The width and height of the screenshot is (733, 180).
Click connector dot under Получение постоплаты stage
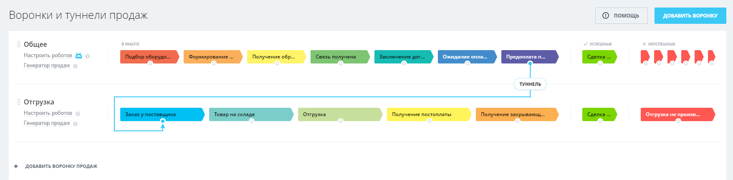click(x=430, y=121)
